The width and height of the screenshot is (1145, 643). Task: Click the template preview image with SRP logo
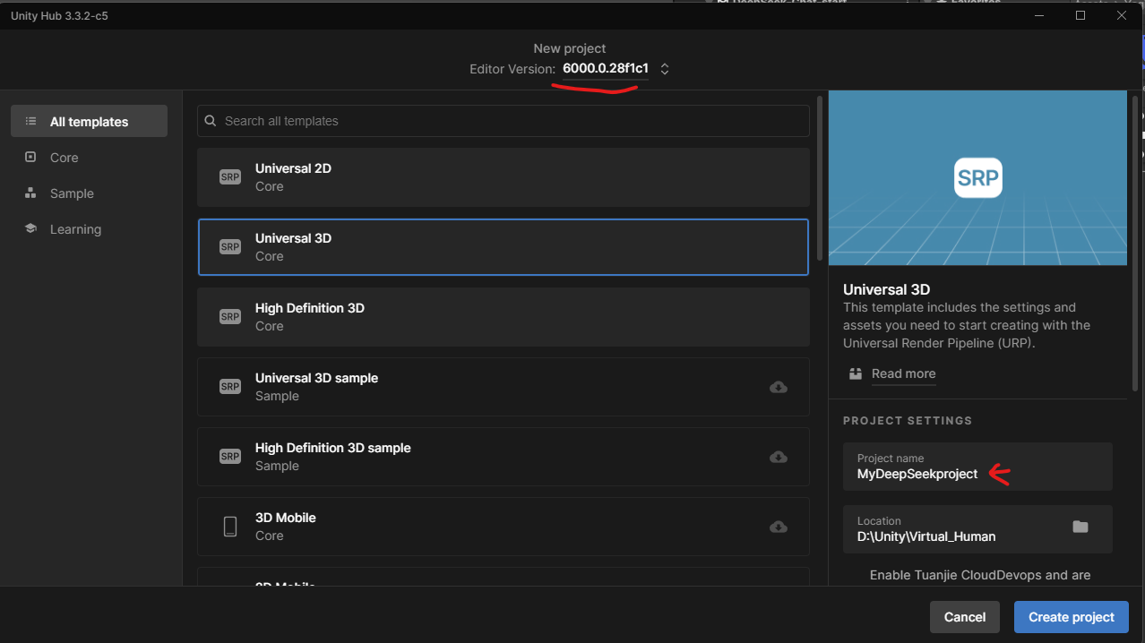[977, 177]
